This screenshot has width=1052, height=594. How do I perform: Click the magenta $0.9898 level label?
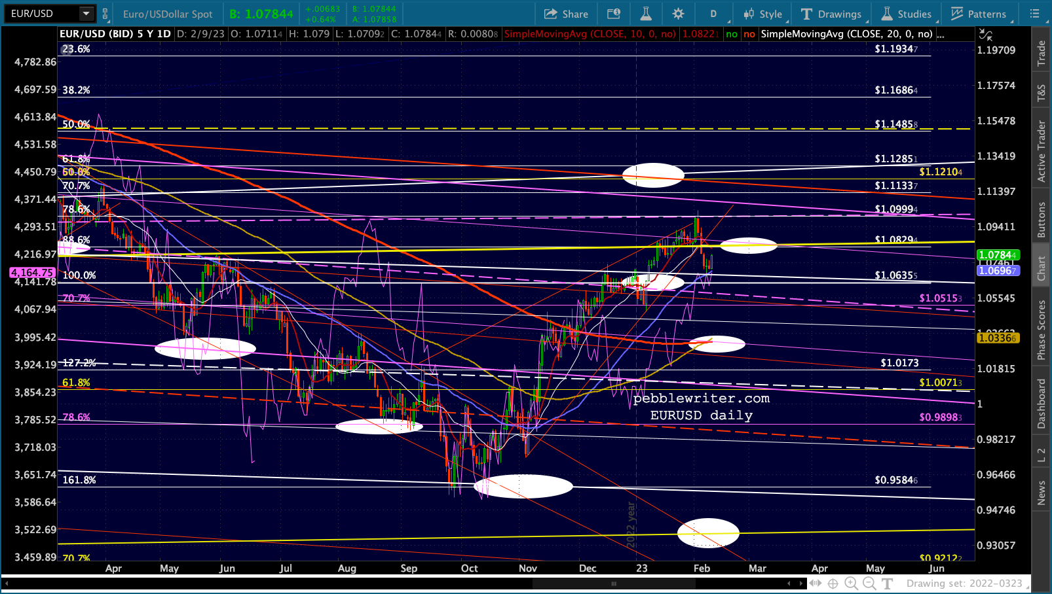(941, 417)
